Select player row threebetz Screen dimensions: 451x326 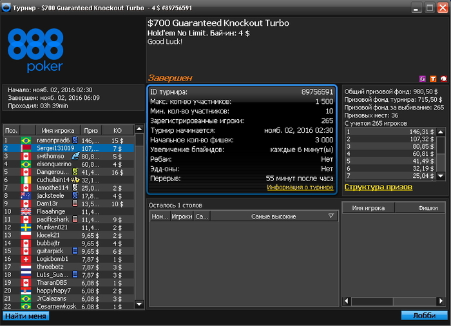(x=68, y=267)
